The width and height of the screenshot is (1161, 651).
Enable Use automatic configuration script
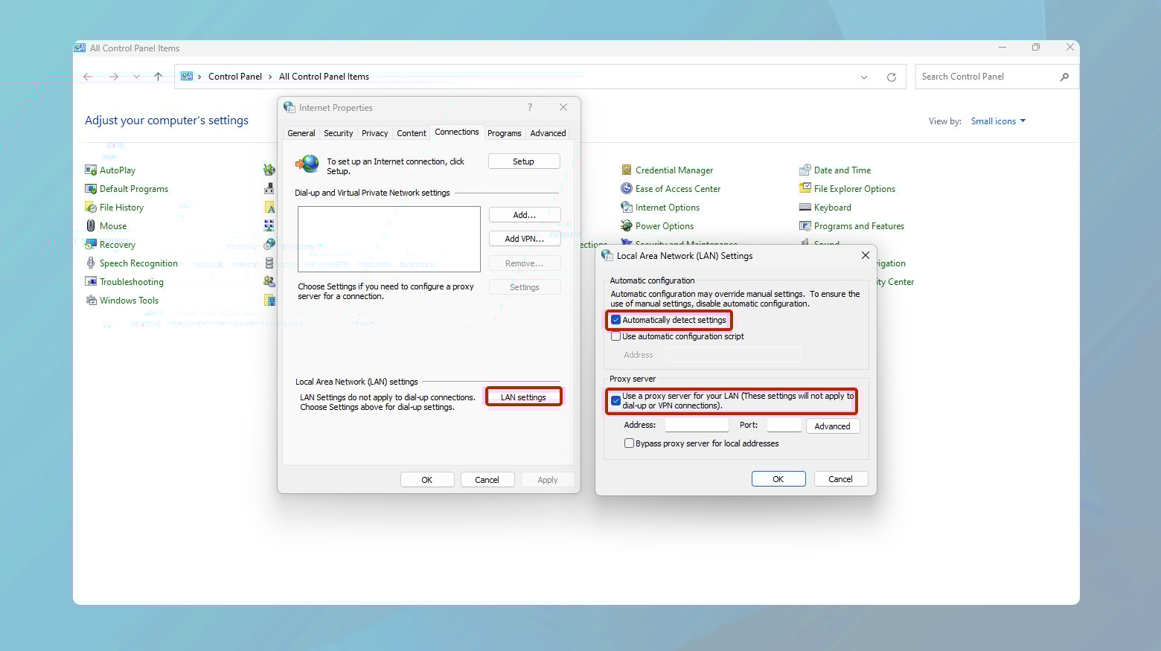(x=616, y=336)
